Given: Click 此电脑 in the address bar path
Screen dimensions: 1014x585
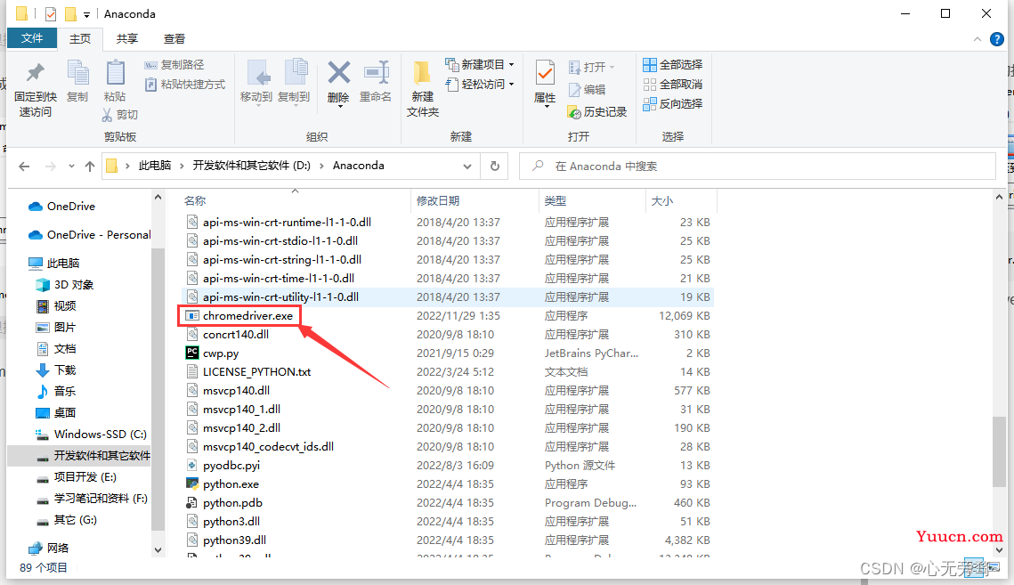Looking at the screenshot, I should [155, 166].
